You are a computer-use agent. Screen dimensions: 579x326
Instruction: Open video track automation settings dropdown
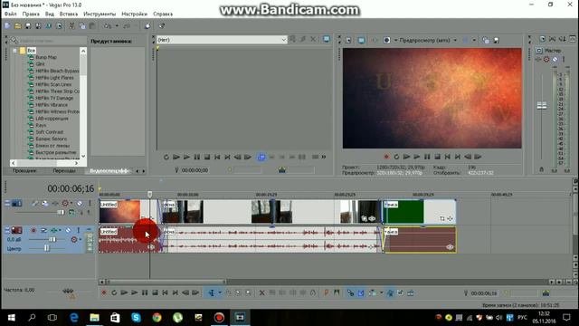point(71,203)
